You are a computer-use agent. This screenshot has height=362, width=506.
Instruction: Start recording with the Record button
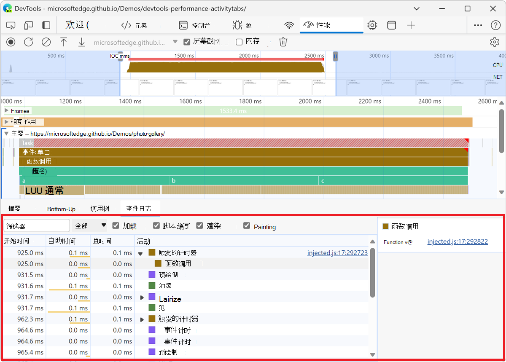coord(11,42)
